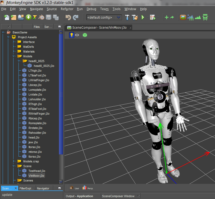Click the debug project icon

pyautogui.click(x=153, y=18)
